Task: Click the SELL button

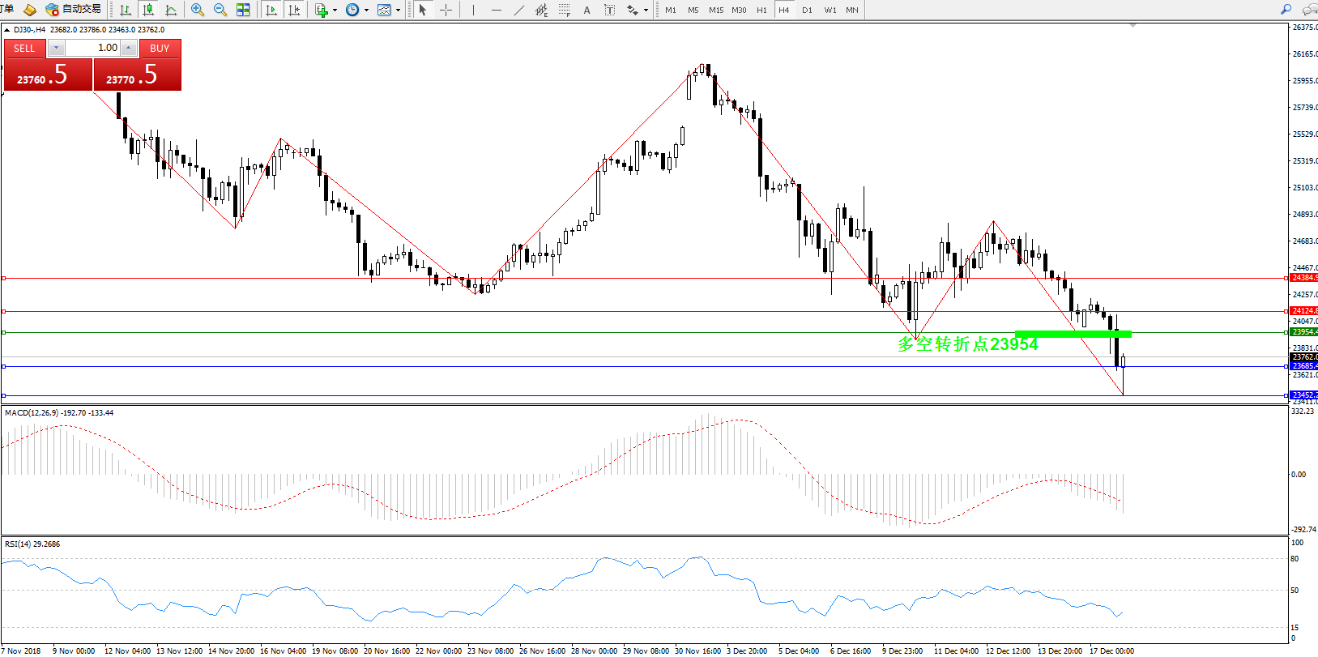Action: click(x=24, y=48)
